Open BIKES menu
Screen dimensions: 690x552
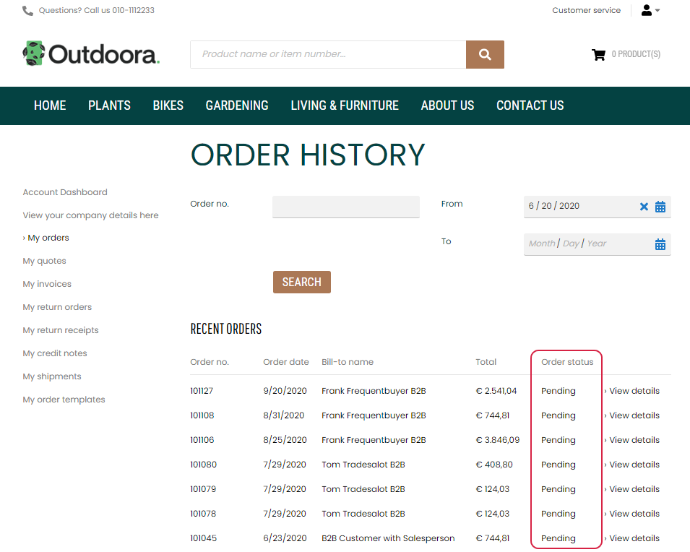click(x=168, y=105)
